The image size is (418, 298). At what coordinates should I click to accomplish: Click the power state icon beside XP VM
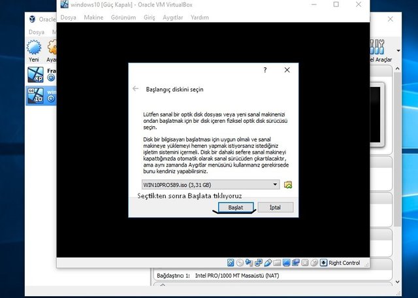(x=51, y=78)
